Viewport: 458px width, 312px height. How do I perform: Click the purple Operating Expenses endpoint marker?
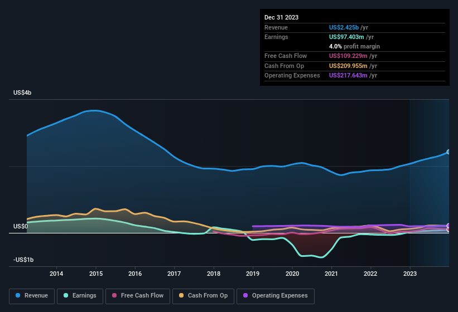click(448, 226)
